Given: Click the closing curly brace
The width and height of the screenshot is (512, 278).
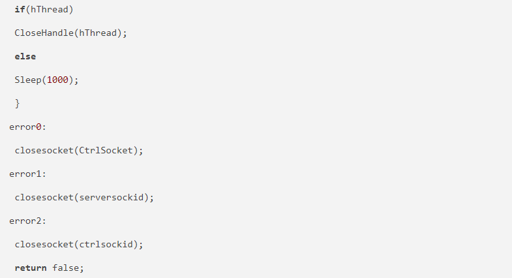Looking at the screenshot, I should coord(17,103).
